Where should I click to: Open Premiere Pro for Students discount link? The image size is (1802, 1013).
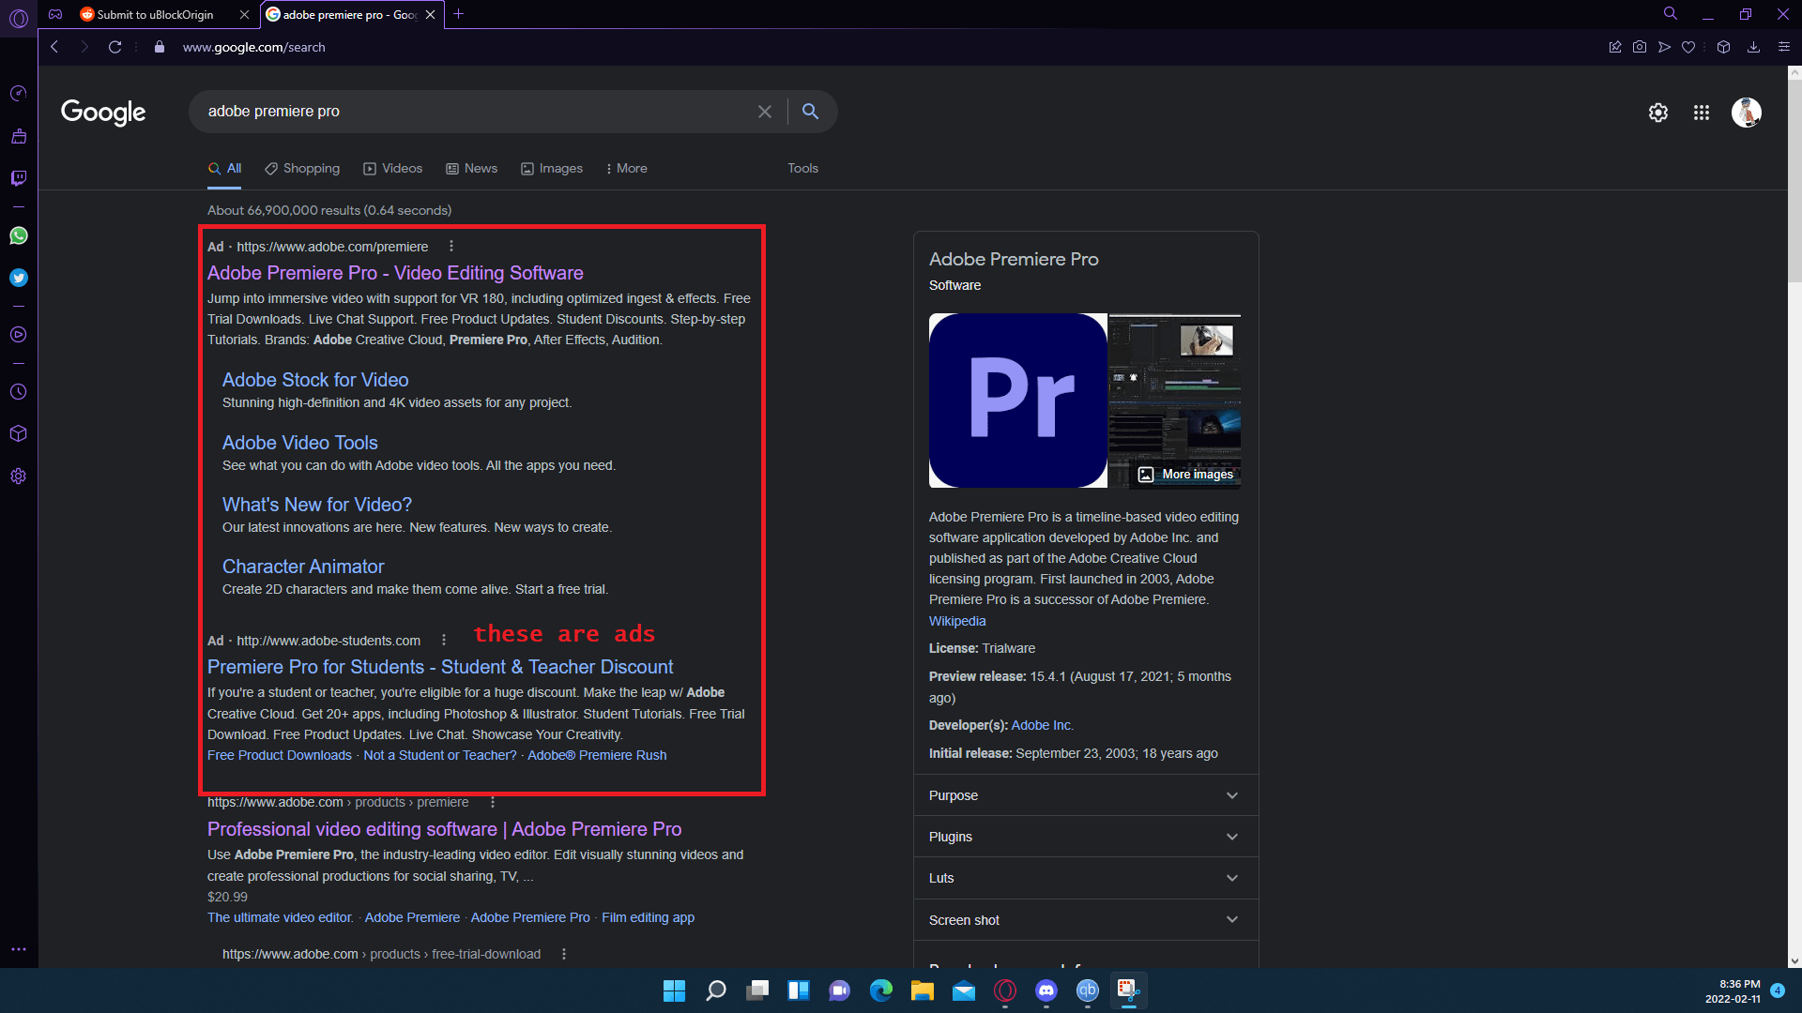point(440,667)
